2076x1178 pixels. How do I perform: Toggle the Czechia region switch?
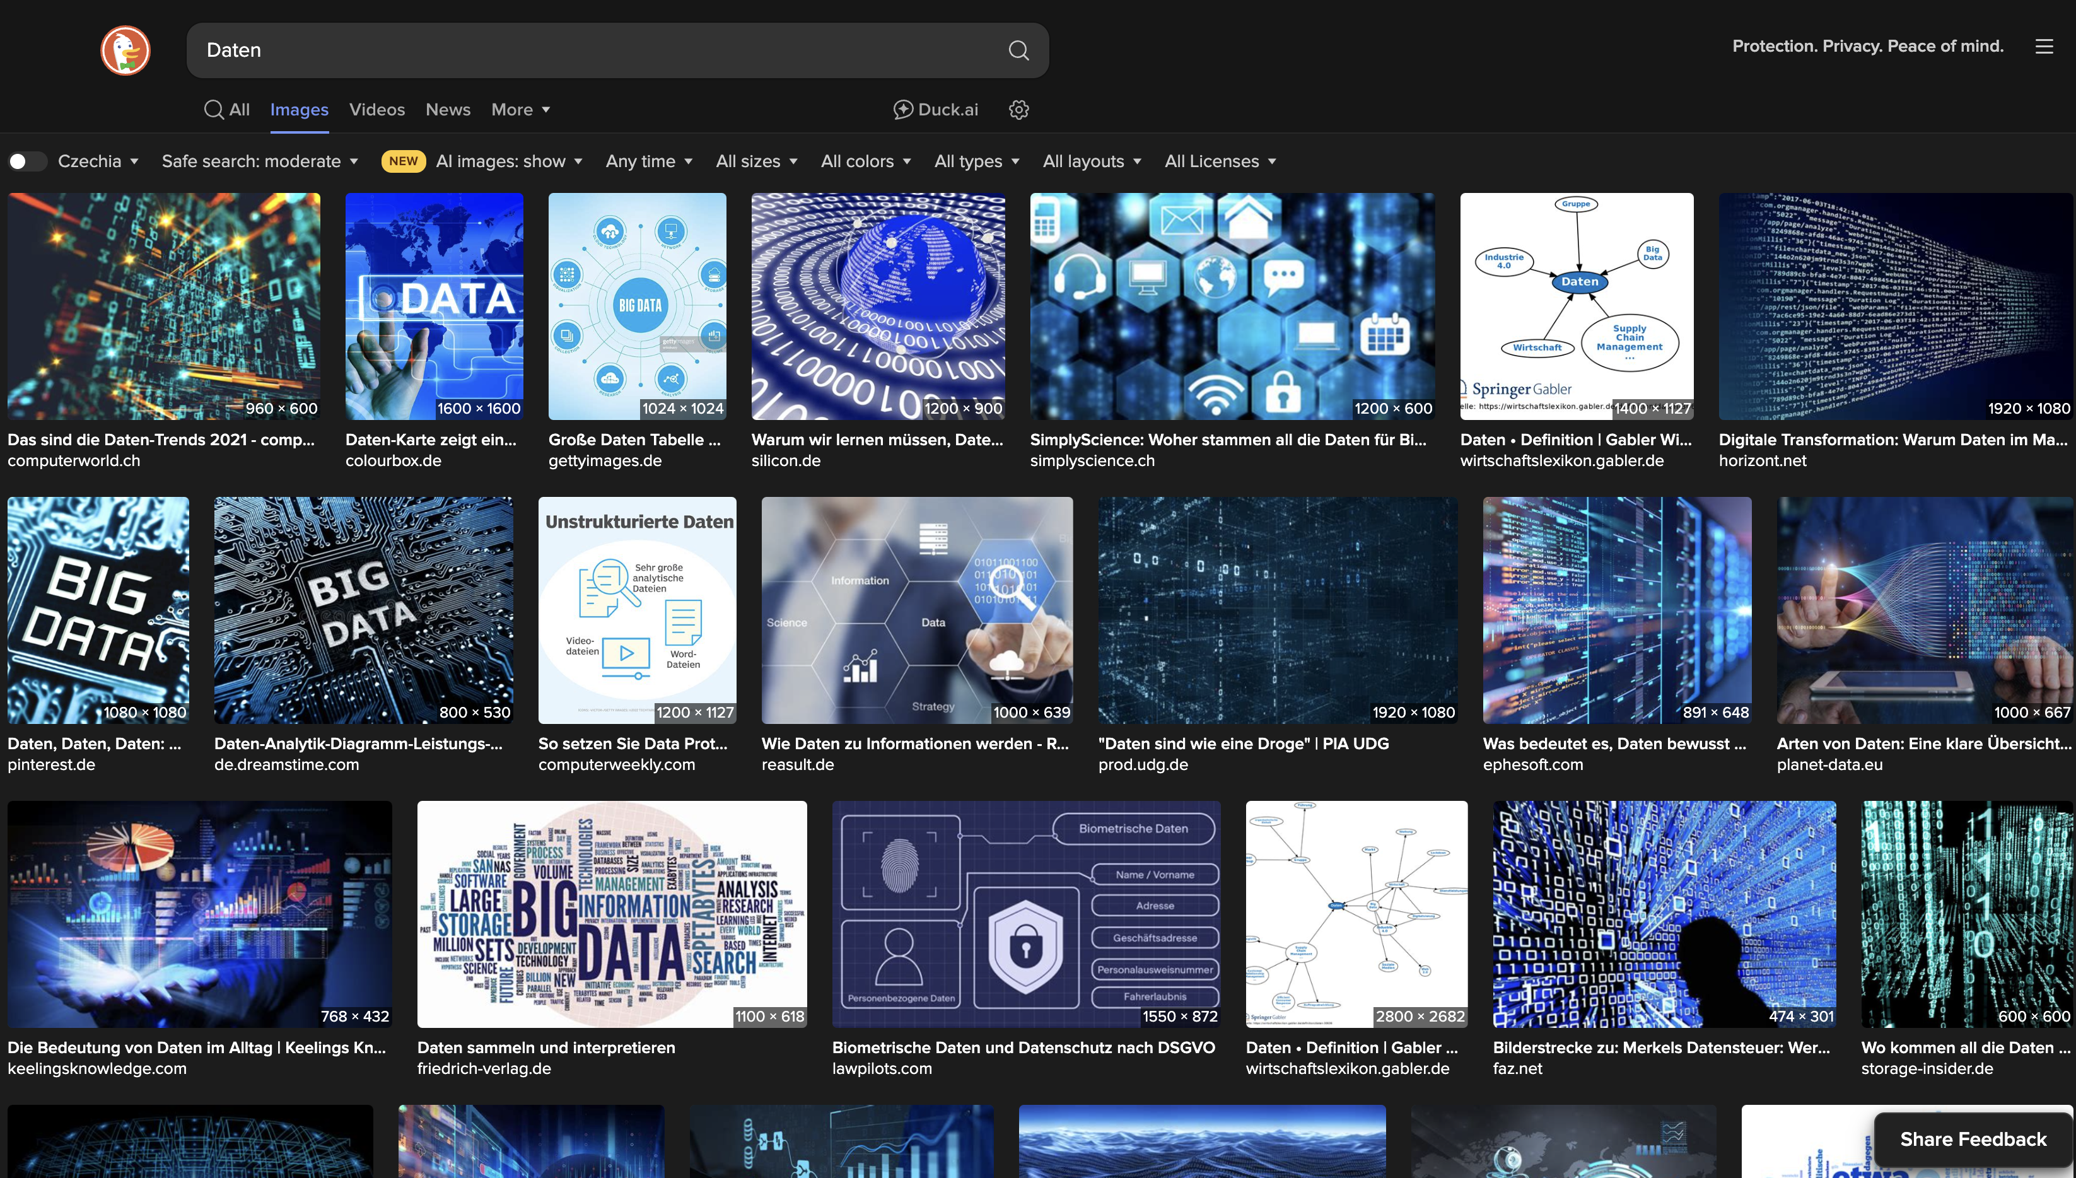28,161
